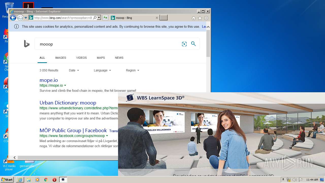The width and height of the screenshot is (325, 183).
Task: Expand the Language filter dropdown
Action: click(102, 70)
